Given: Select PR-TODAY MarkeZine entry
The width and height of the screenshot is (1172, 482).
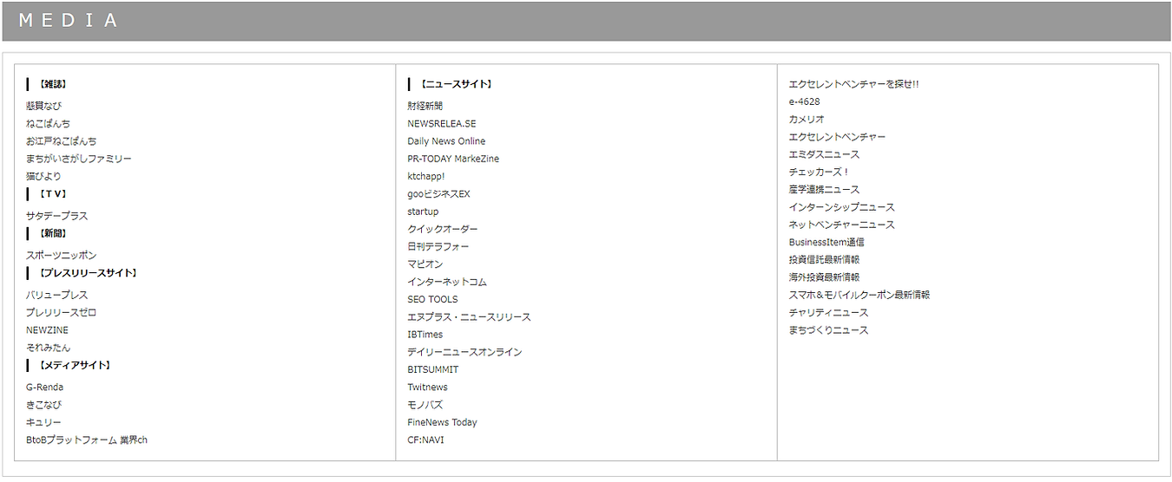Looking at the screenshot, I should pos(453,159).
